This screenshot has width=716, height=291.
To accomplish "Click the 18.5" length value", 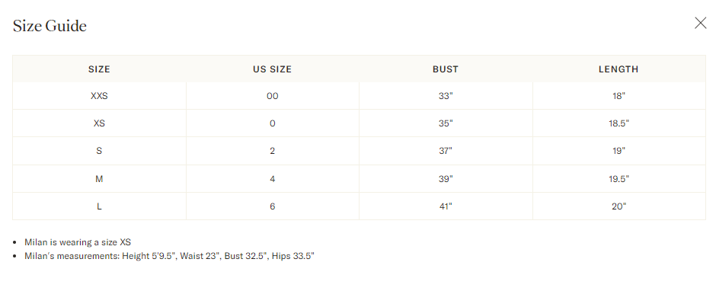I will (619, 123).
